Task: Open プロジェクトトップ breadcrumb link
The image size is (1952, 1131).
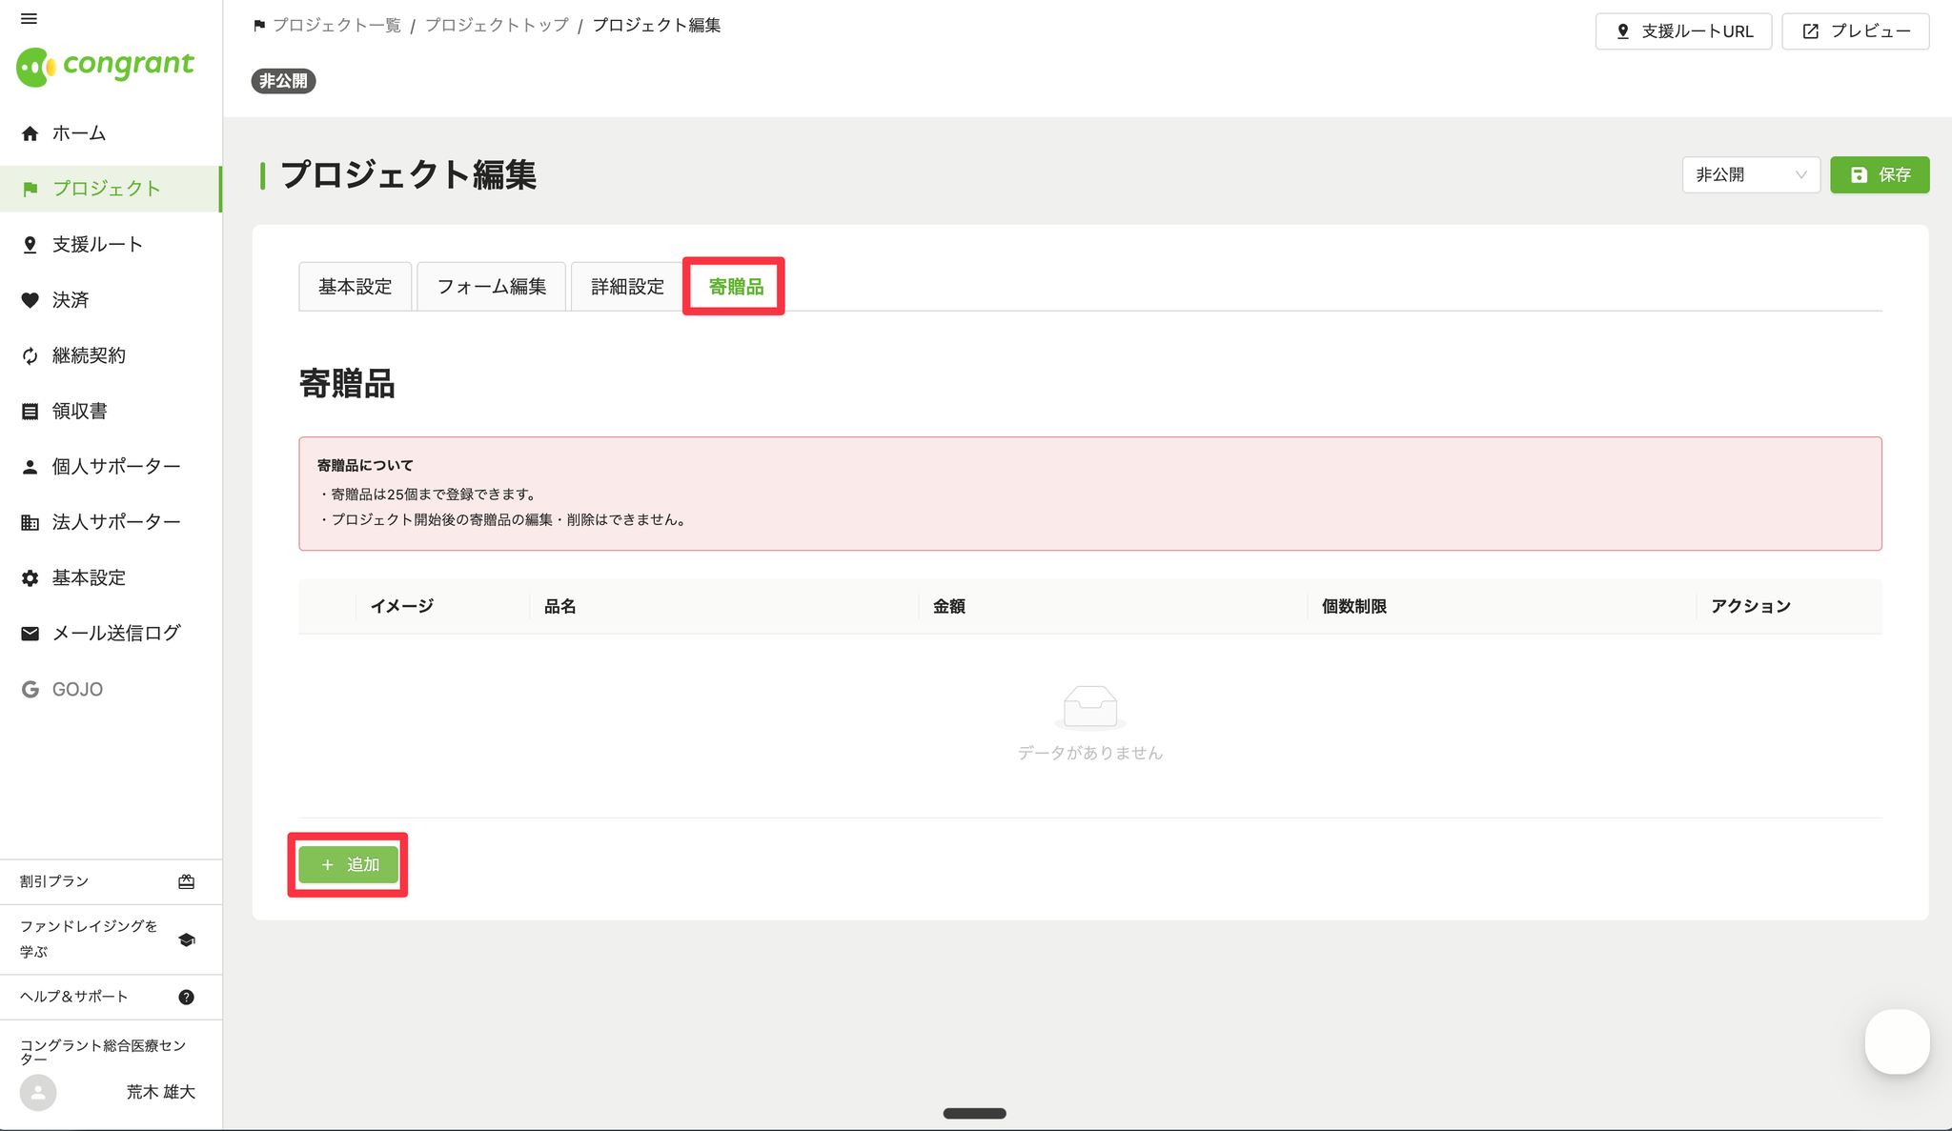Action: click(497, 26)
